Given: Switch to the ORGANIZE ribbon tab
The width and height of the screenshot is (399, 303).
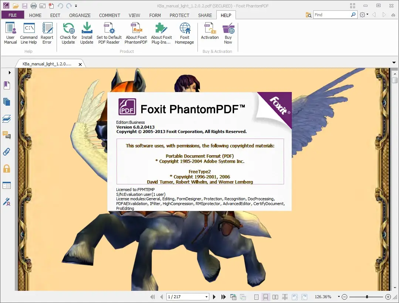Looking at the screenshot, I should click(80, 15).
